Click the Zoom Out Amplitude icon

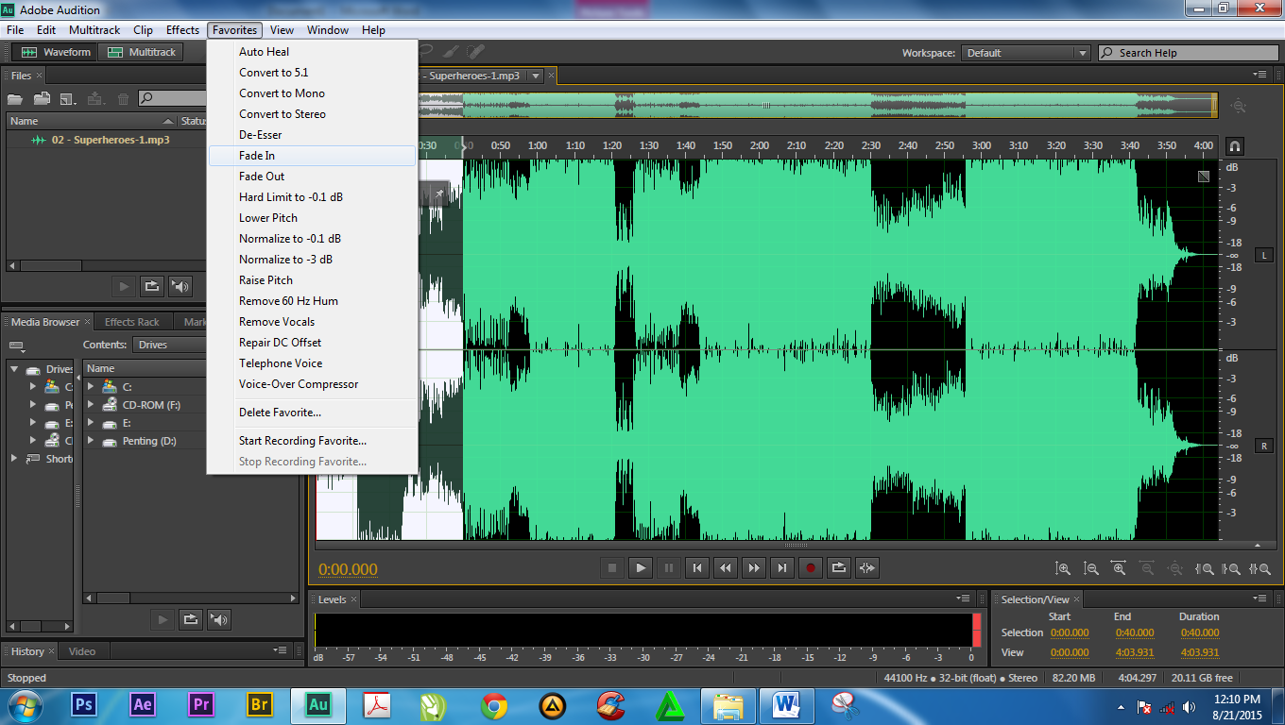(x=1091, y=568)
